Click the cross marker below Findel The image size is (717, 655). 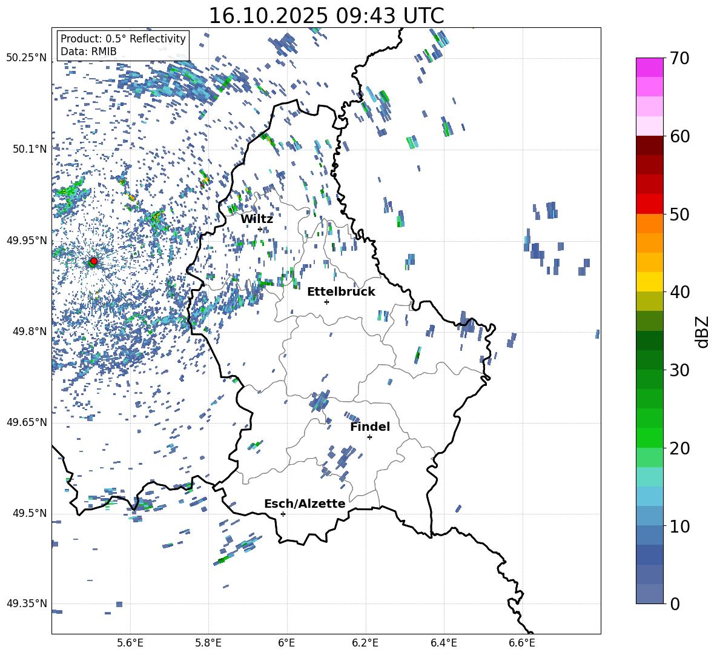(x=369, y=437)
